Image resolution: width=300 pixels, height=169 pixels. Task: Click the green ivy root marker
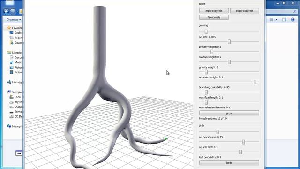[x=166, y=138]
